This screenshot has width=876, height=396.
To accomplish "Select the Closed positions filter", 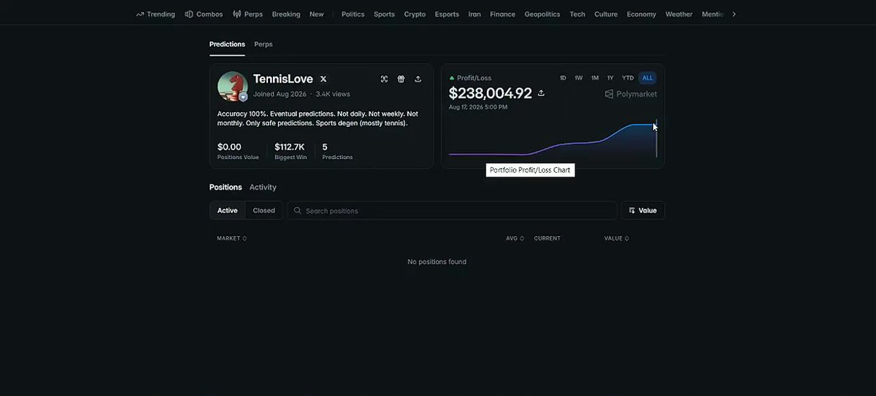I will 264,211.
